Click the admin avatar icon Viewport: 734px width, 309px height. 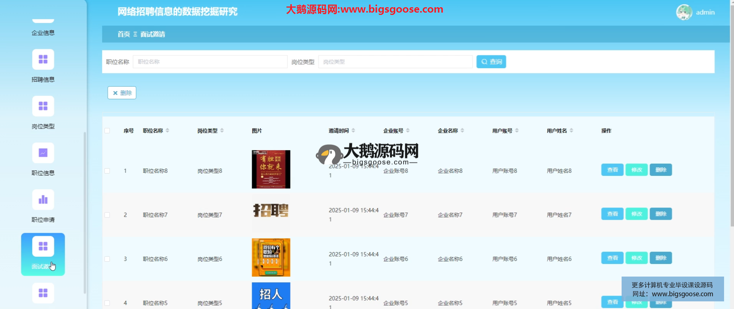[x=684, y=12]
